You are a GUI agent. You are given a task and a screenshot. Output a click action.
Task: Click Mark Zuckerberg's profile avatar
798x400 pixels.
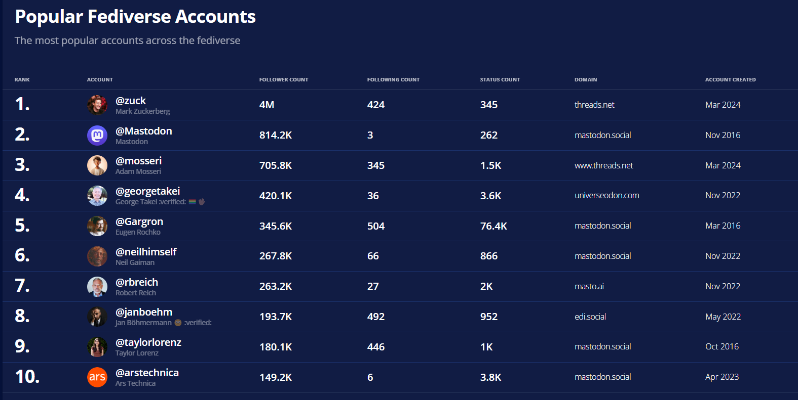pos(97,105)
